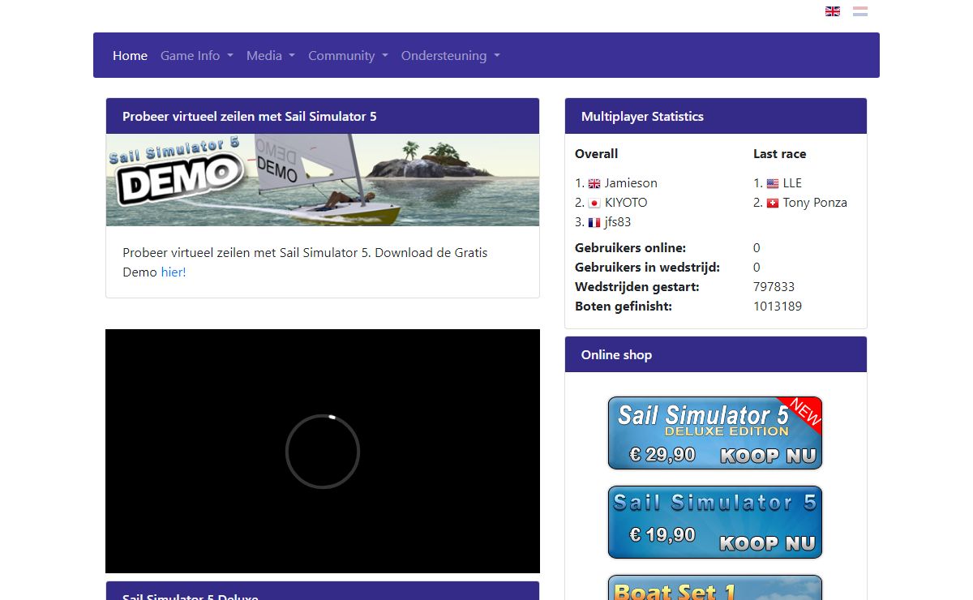Image resolution: width=973 pixels, height=600 pixels.
Task: Go to the Home page
Action: coord(130,55)
